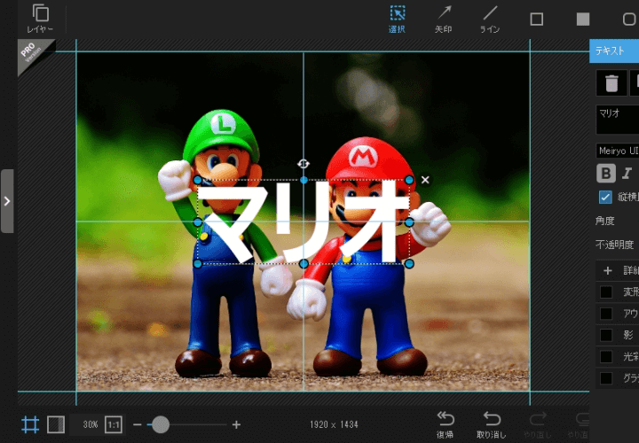Toggle italic text style

627,174
